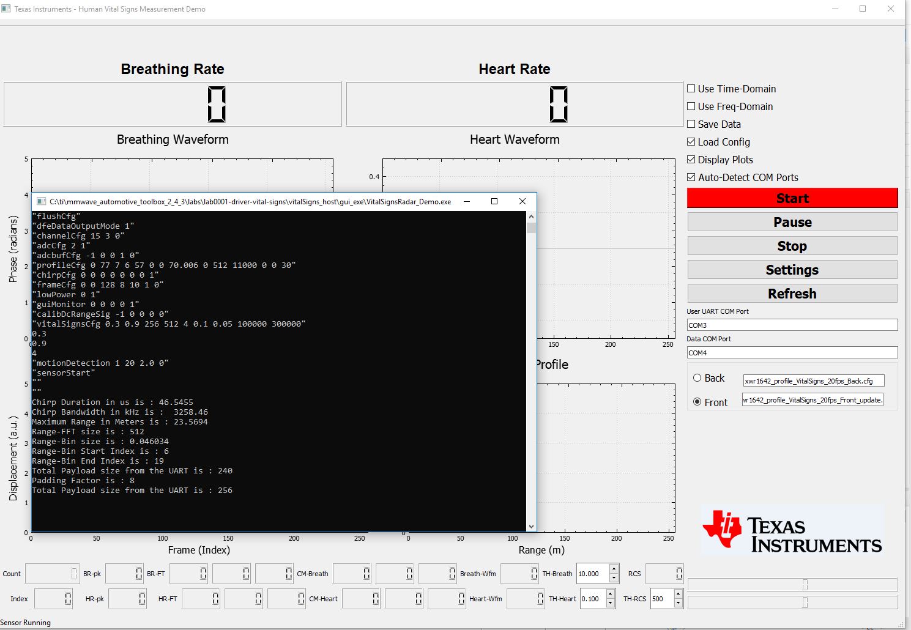The image size is (911, 630).
Task: Click the "flushCfg" line in console
Action: (x=56, y=216)
